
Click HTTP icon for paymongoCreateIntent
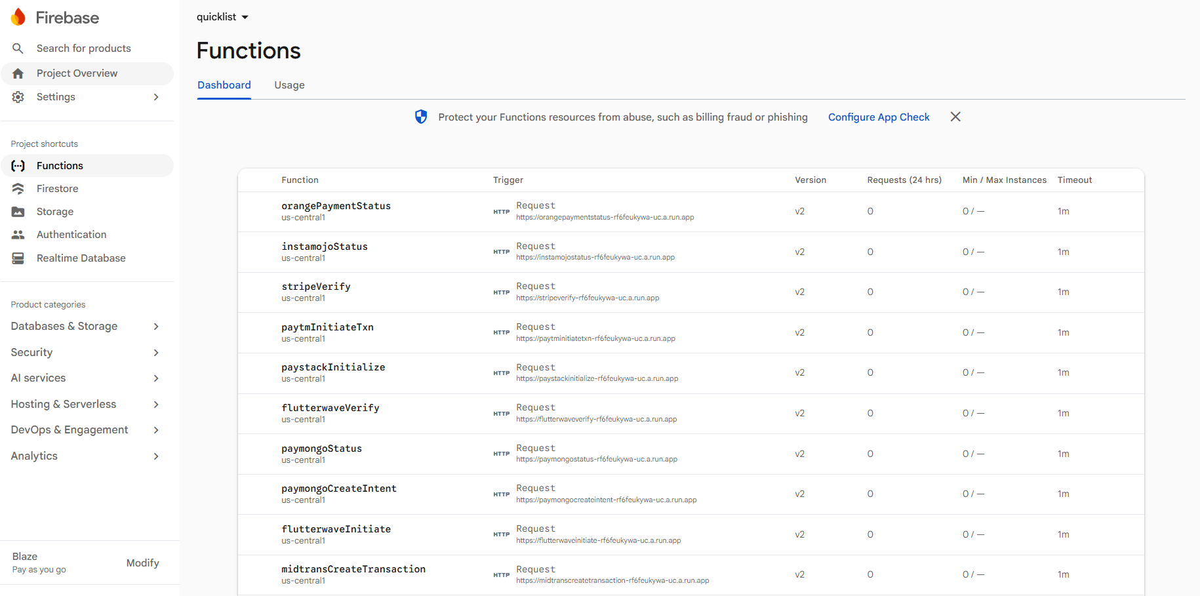(x=502, y=494)
